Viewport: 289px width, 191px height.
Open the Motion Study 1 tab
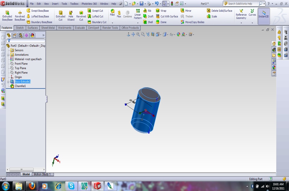coord(42,174)
